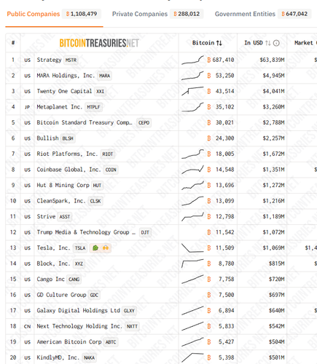
Task: Click the TSLA ticker badge
Action: 80,248
